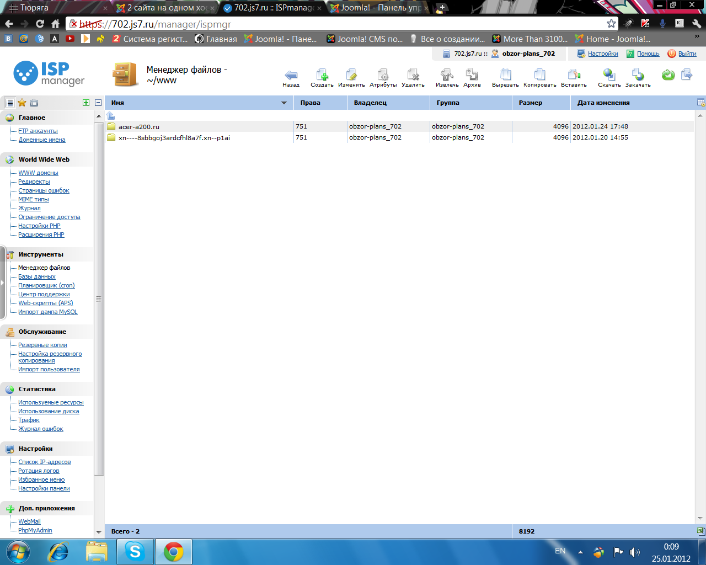Screen dimensions: 706x565
Task: Switch to '2 сайта на одном хос' tab
Action: 165,8
